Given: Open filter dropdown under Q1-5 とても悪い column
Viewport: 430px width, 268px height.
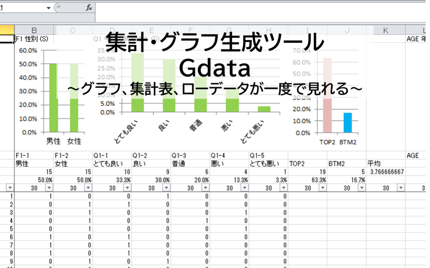Looking at the screenshot, I should tap(283, 188).
